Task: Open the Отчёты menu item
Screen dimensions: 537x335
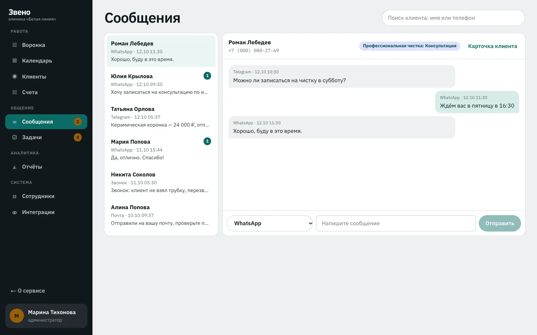Action: (46, 167)
